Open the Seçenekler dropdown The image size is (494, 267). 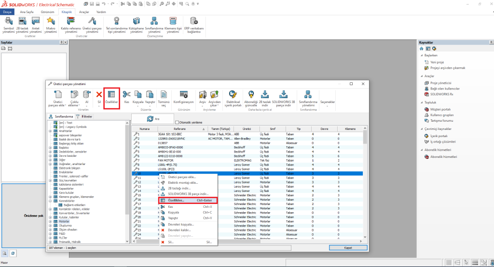328,102
